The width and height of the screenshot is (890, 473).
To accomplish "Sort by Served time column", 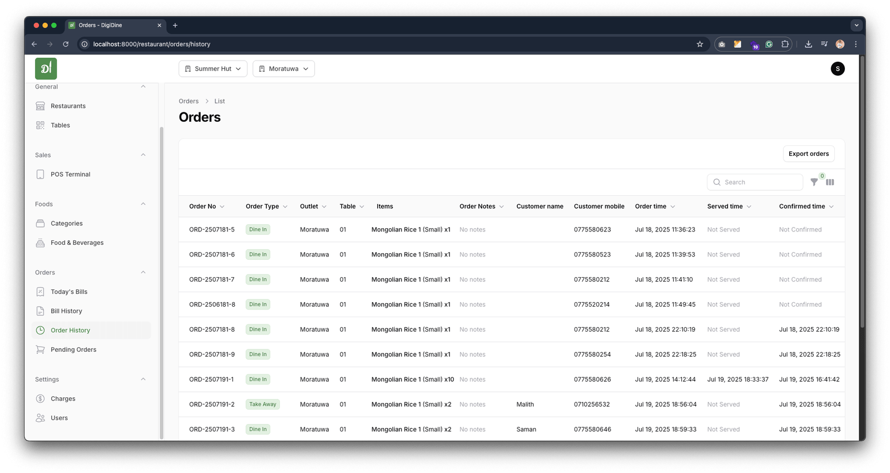I will (x=729, y=206).
